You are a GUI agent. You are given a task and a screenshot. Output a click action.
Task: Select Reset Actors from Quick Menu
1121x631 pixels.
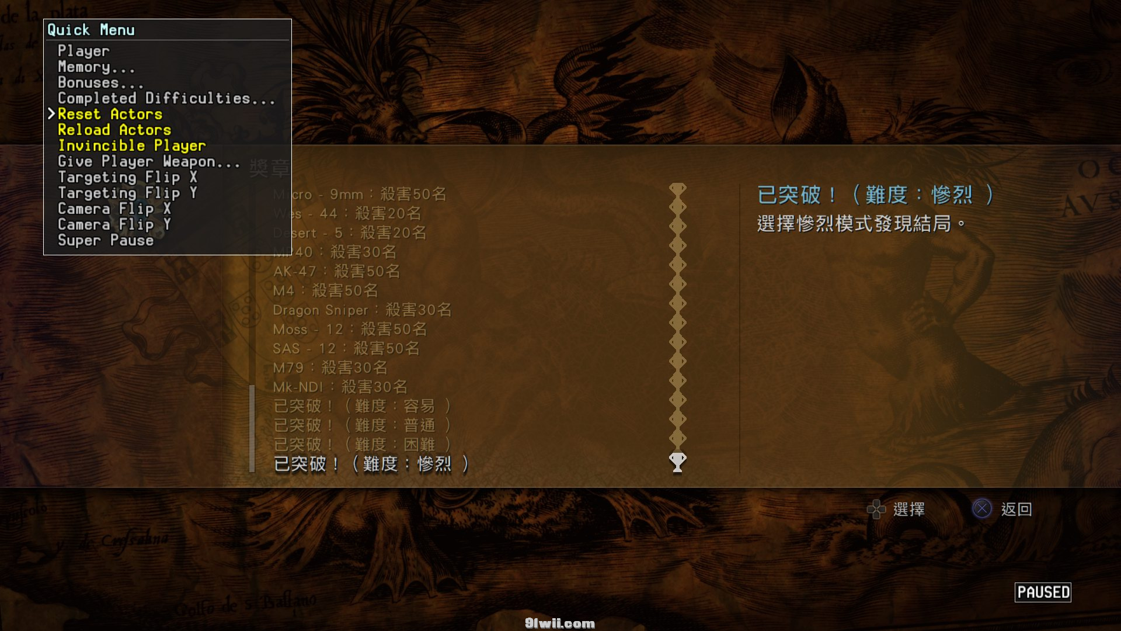[x=111, y=113]
